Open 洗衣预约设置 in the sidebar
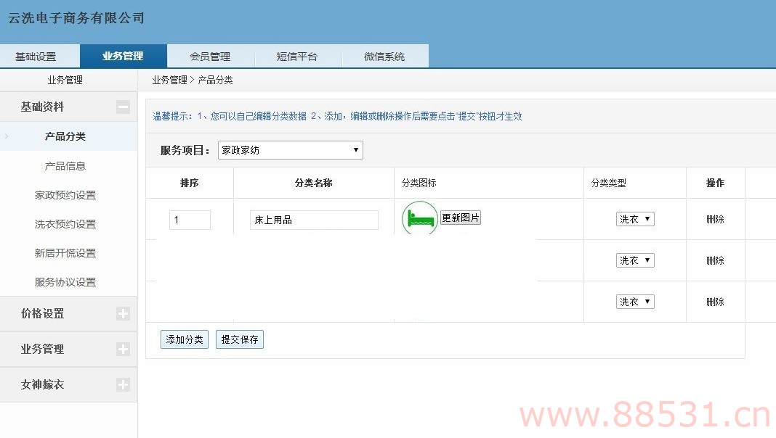The height and width of the screenshot is (438, 776). point(65,224)
